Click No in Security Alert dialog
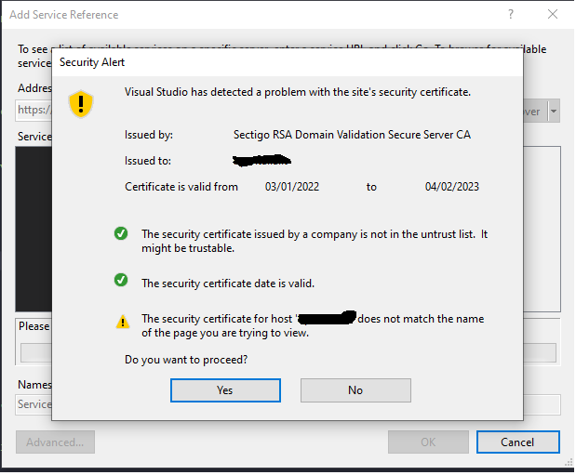Screen dimensions: 576x475 tap(355, 390)
